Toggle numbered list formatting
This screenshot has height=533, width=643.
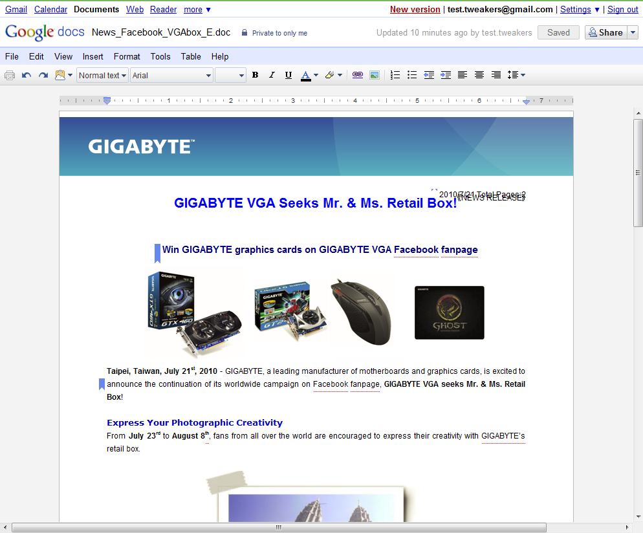point(395,75)
